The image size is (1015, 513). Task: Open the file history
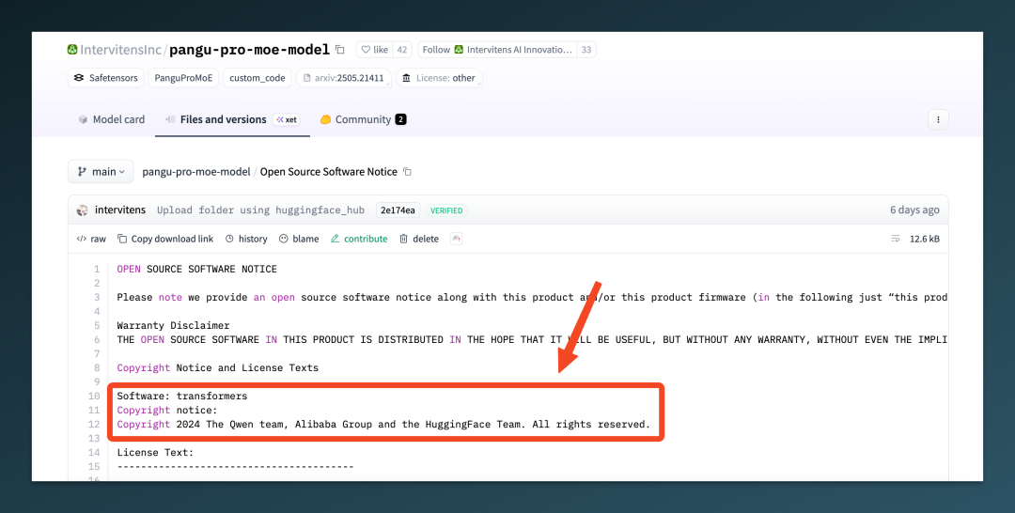[x=246, y=239]
